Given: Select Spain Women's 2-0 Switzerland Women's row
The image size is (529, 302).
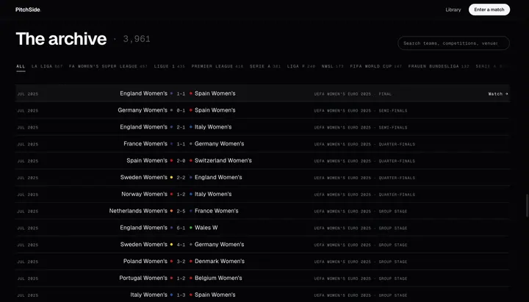Looking at the screenshot, I should tap(262, 161).
